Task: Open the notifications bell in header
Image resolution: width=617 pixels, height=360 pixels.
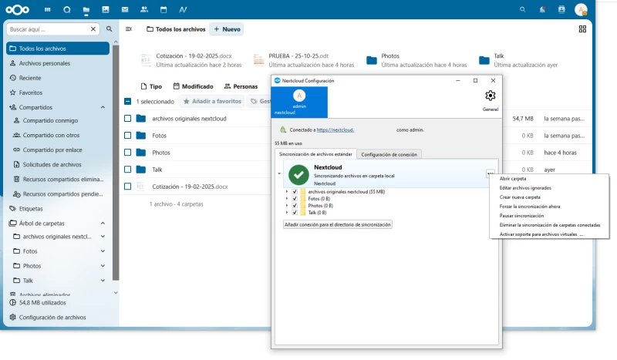Action: point(542,9)
